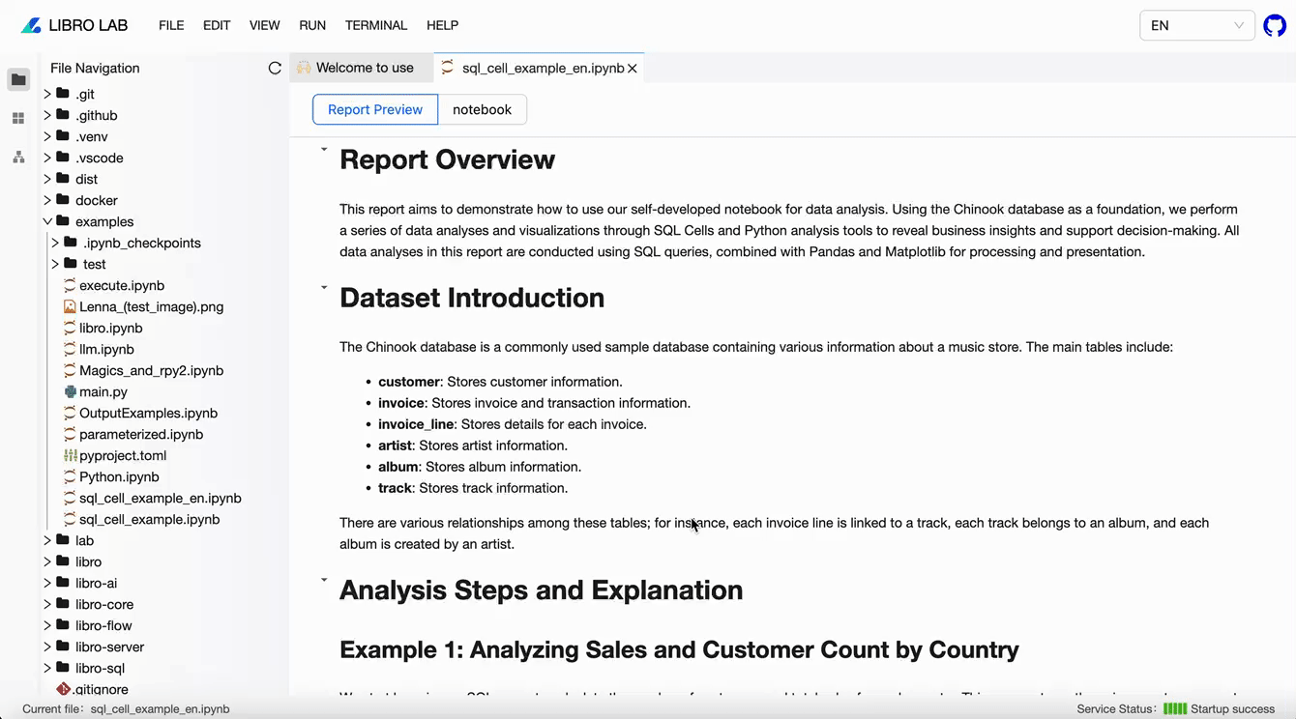Image resolution: width=1296 pixels, height=719 pixels.
Task: Click the icon on the Welcome to use tab
Action: click(x=304, y=68)
